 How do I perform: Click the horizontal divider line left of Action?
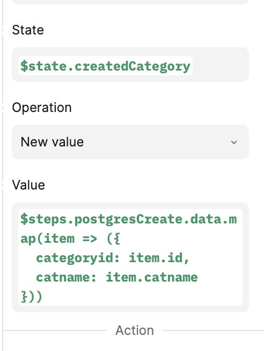tap(55, 330)
